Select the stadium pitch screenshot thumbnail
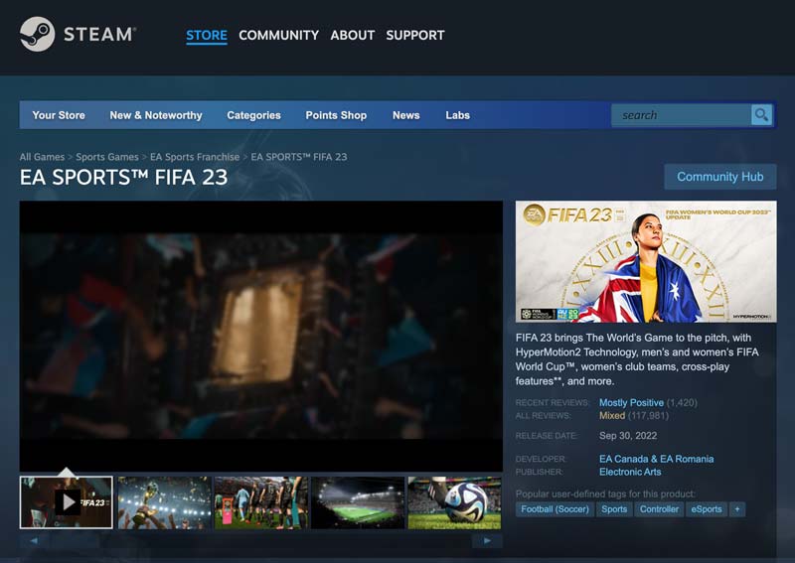This screenshot has height=563, width=795. click(x=358, y=502)
